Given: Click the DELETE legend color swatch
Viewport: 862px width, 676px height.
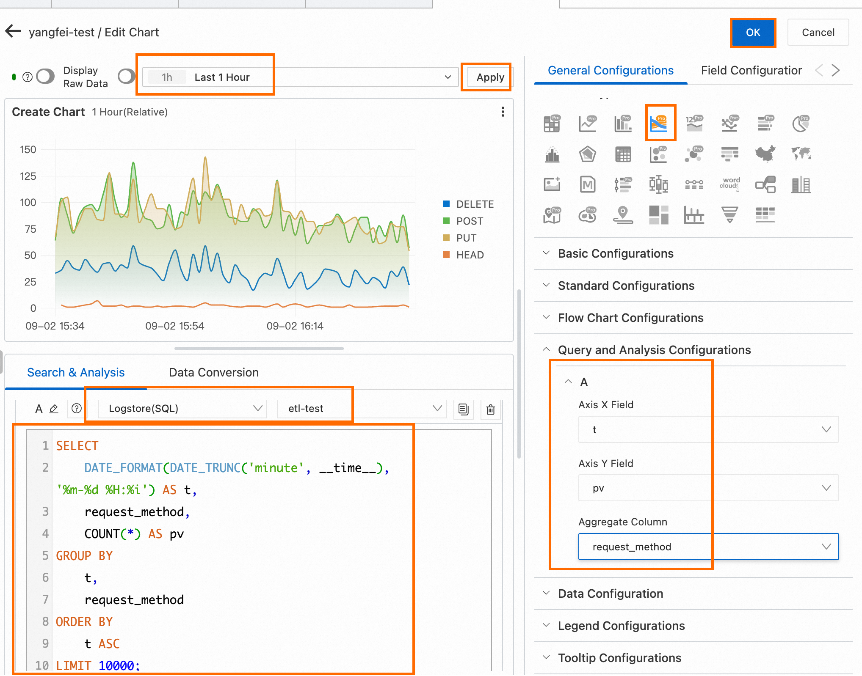Looking at the screenshot, I should click(446, 204).
